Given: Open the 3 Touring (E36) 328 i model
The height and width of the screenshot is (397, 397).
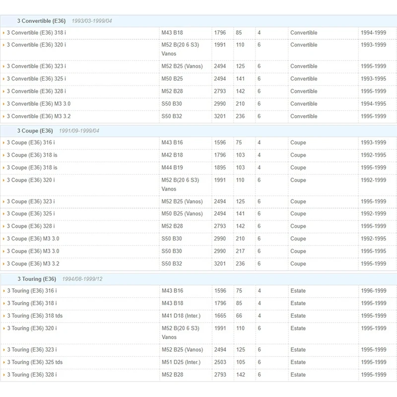Looking at the screenshot, I should pos(32,375).
